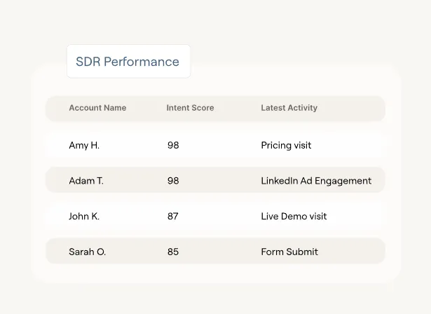Sort by Intent Score column header
Image resolution: width=431 pixels, height=314 pixels.
pos(190,108)
